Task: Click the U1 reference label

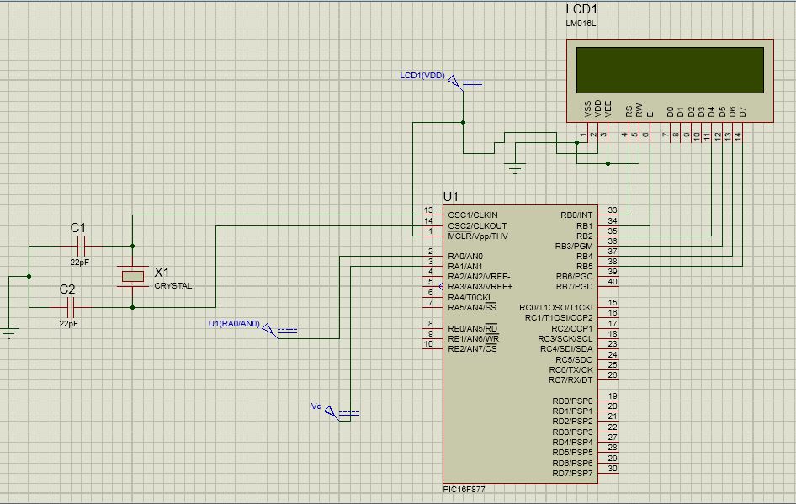Action: 451,197
